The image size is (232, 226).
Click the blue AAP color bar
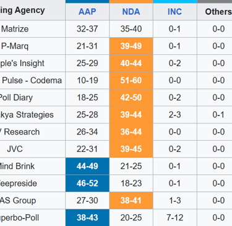pos(87,1)
